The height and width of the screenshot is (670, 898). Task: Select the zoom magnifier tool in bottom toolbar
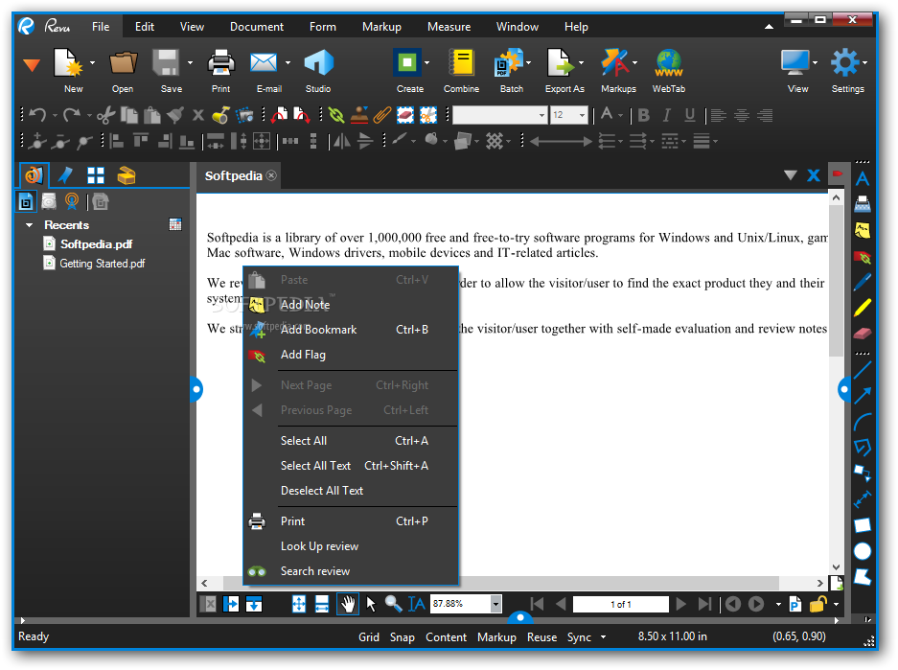coord(393,604)
